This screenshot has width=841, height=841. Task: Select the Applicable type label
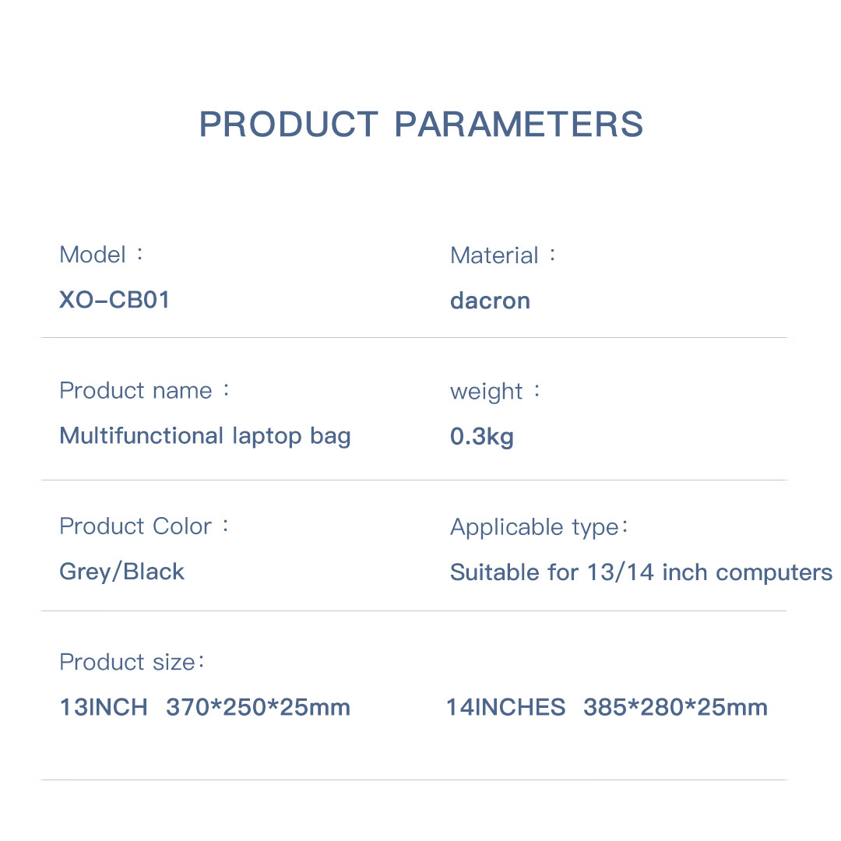click(534, 527)
